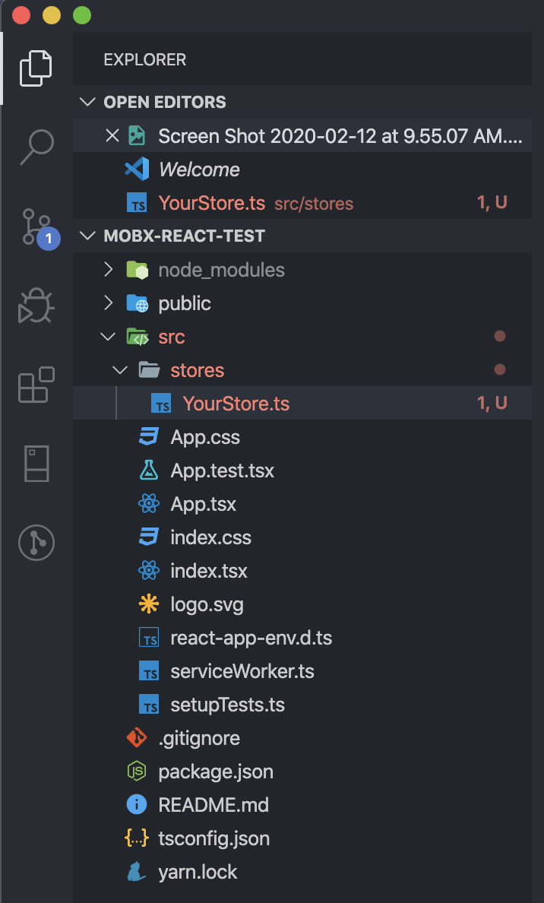
Task: Open App.tsx file
Action: point(302,504)
